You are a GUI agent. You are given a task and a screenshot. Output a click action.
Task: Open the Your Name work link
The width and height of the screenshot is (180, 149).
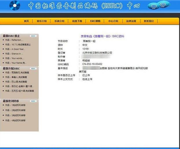pyautogui.click(x=19, y=63)
